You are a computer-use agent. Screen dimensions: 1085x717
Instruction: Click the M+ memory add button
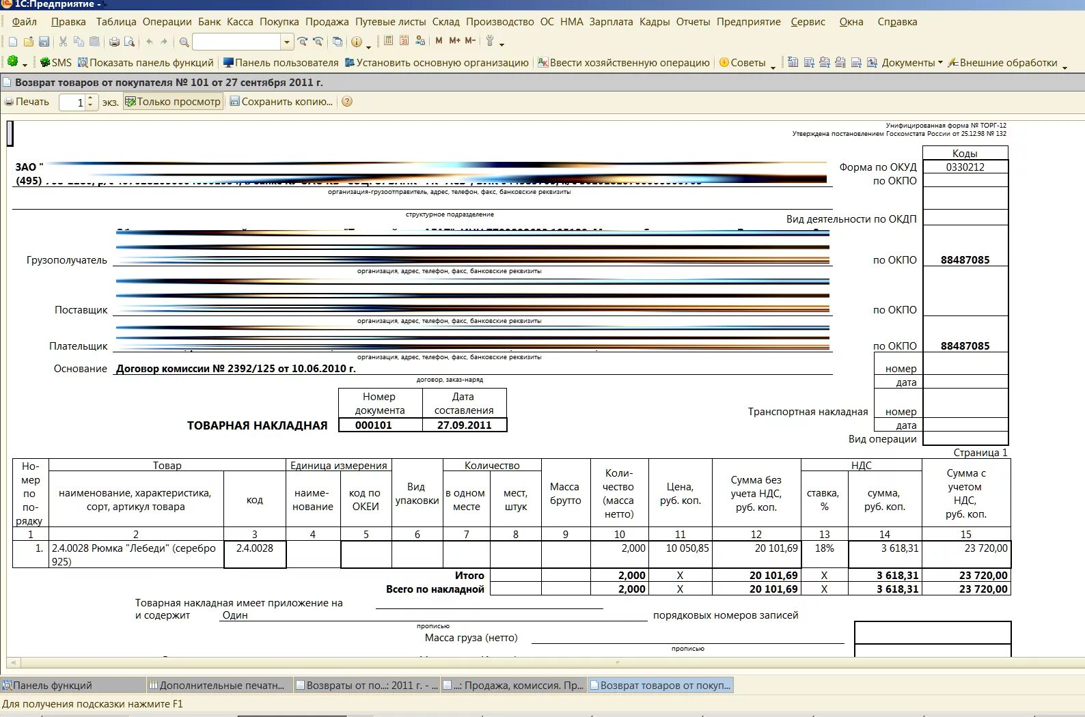[x=455, y=41]
